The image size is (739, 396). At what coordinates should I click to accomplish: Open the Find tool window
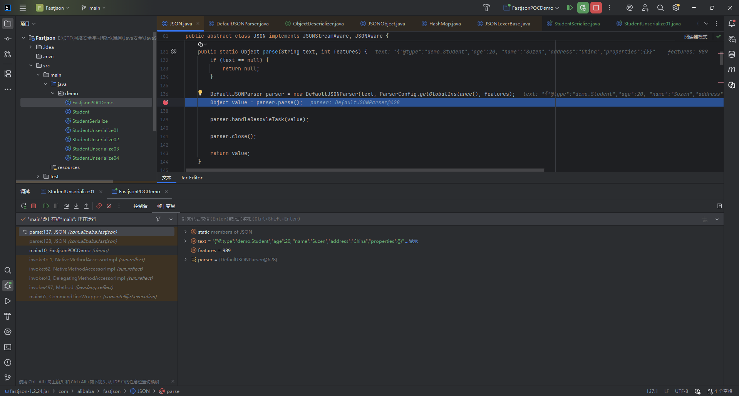pos(8,271)
